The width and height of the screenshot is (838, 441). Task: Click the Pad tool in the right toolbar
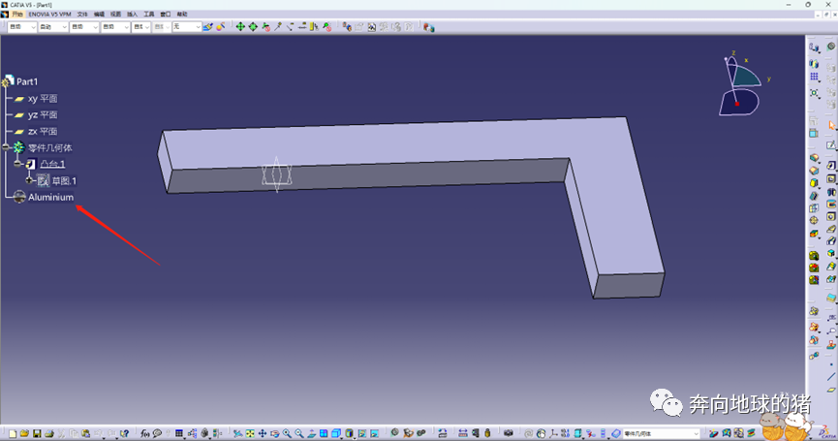coord(831,166)
